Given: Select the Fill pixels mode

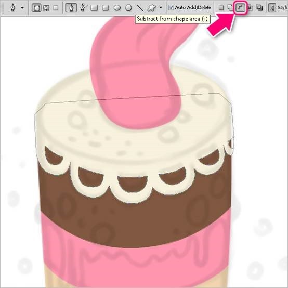Looking at the screenshot, I should [56, 8].
